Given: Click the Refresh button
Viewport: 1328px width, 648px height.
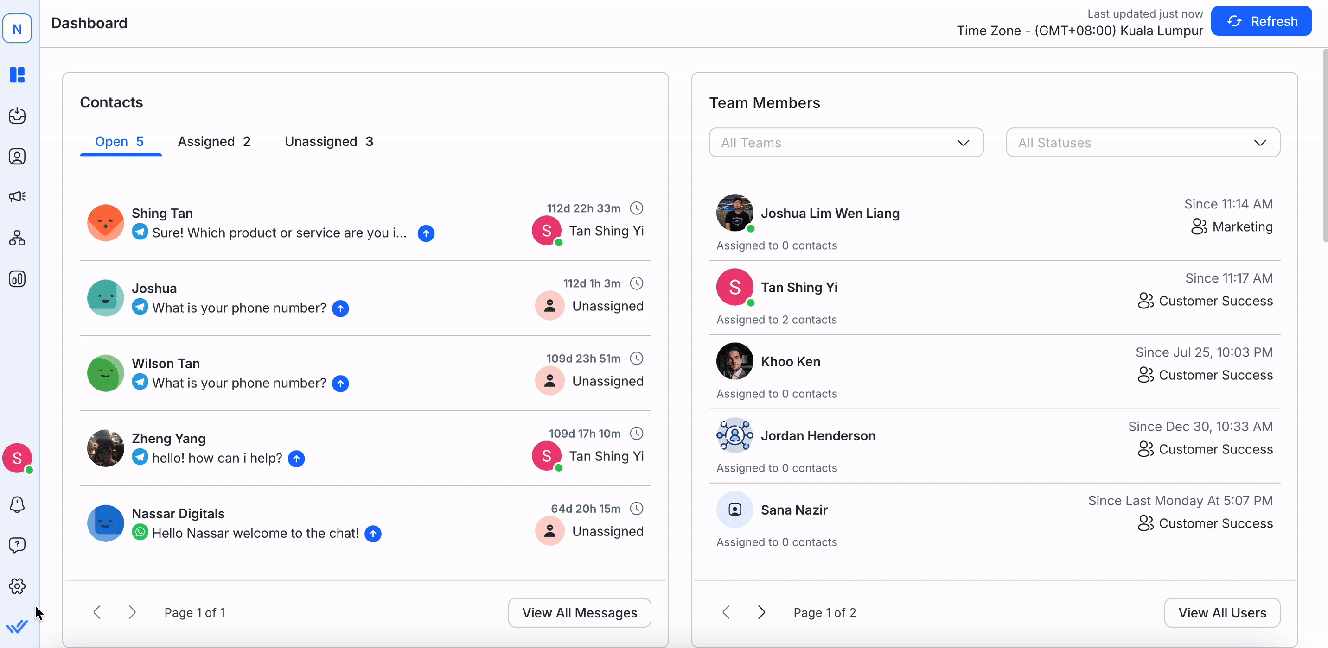Looking at the screenshot, I should [x=1261, y=21].
